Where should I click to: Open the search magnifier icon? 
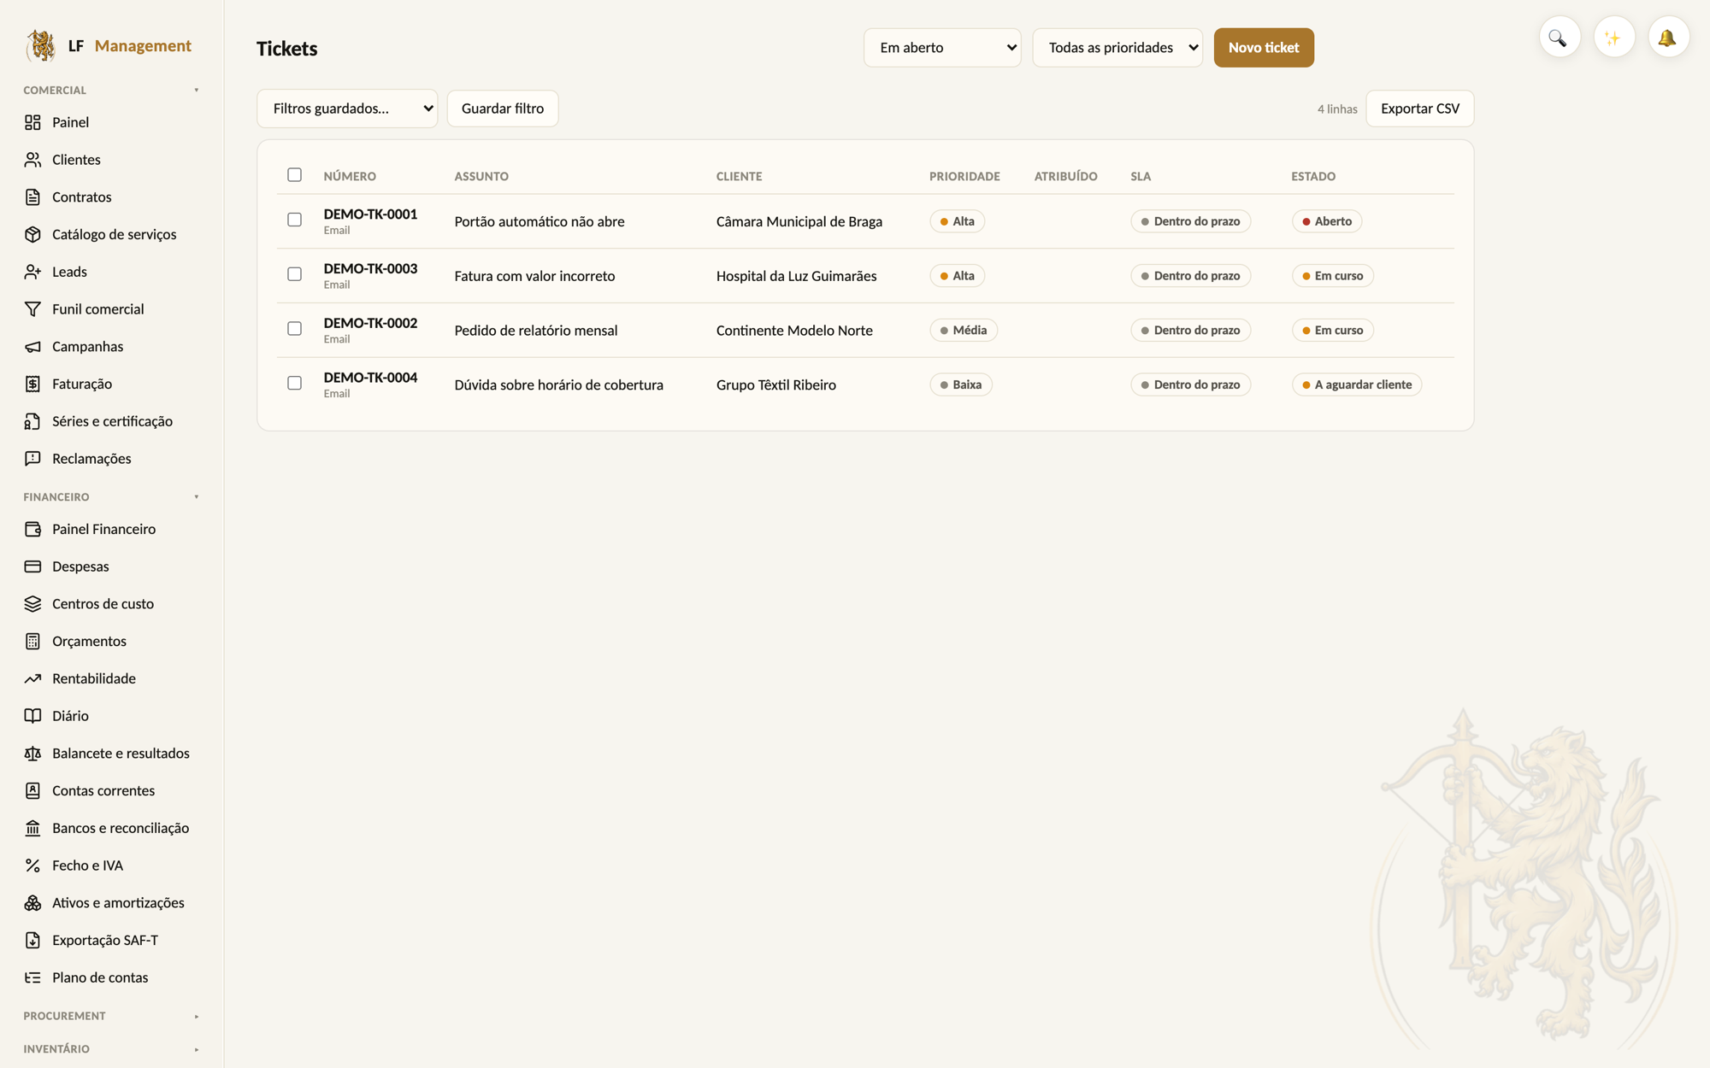[1559, 38]
